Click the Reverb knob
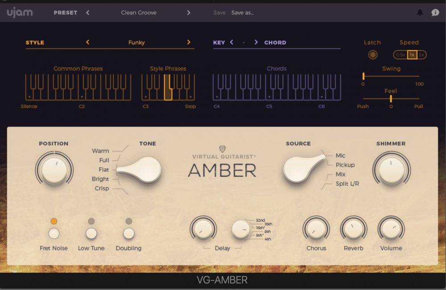Image resolution: width=446 pixels, height=290 pixels. tap(353, 229)
